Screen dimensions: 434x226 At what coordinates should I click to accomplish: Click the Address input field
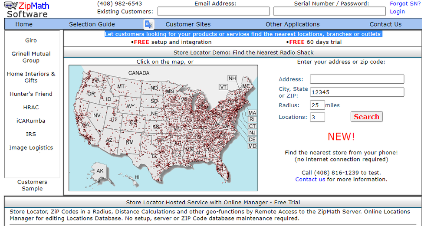point(357,79)
